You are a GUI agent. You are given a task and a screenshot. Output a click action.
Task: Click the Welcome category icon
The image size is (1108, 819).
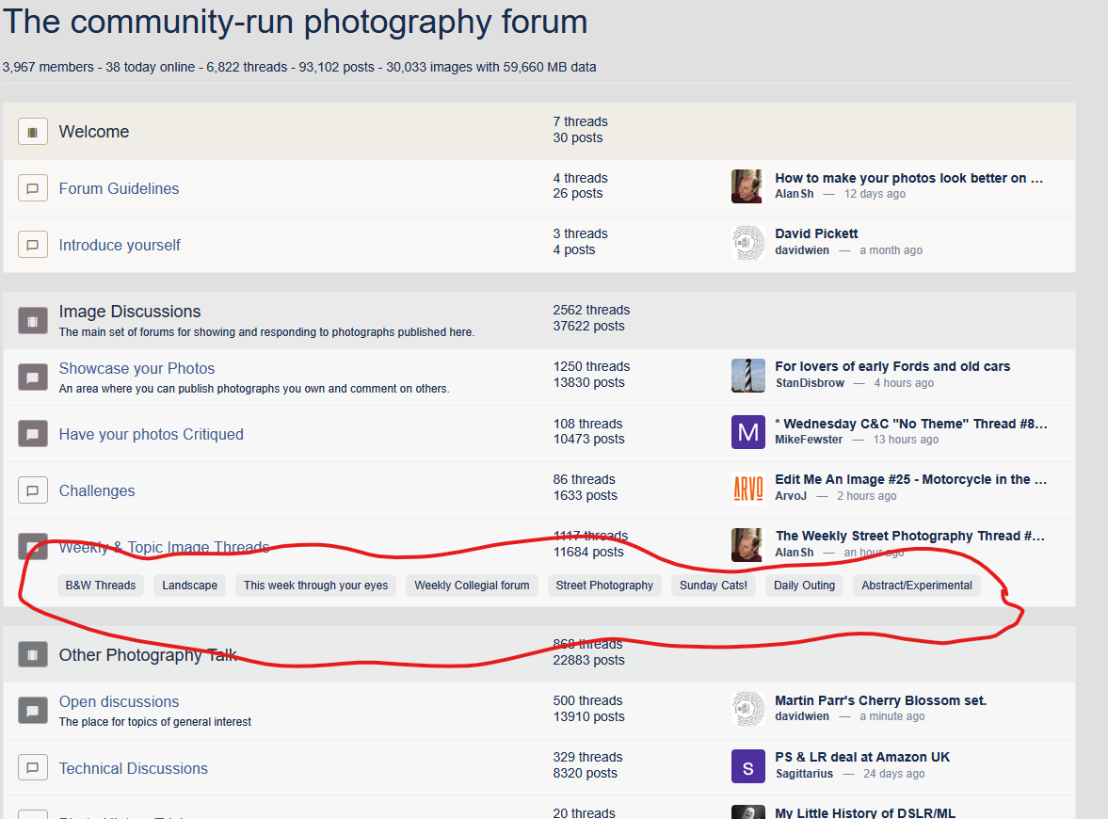click(x=32, y=132)
